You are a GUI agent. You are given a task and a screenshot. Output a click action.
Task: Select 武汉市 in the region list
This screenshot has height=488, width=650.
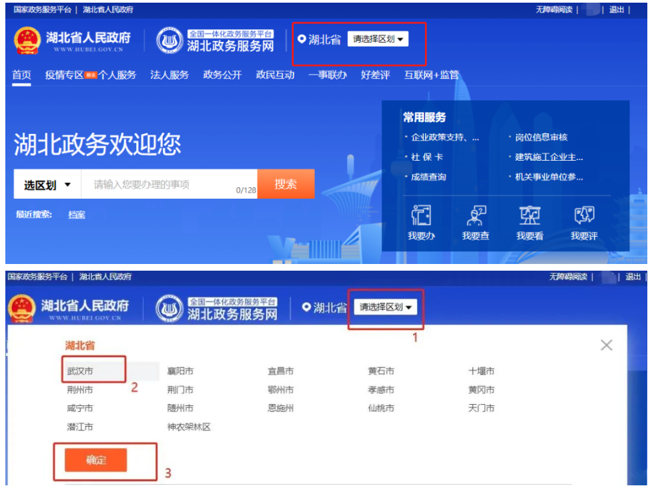pos(80,371)
